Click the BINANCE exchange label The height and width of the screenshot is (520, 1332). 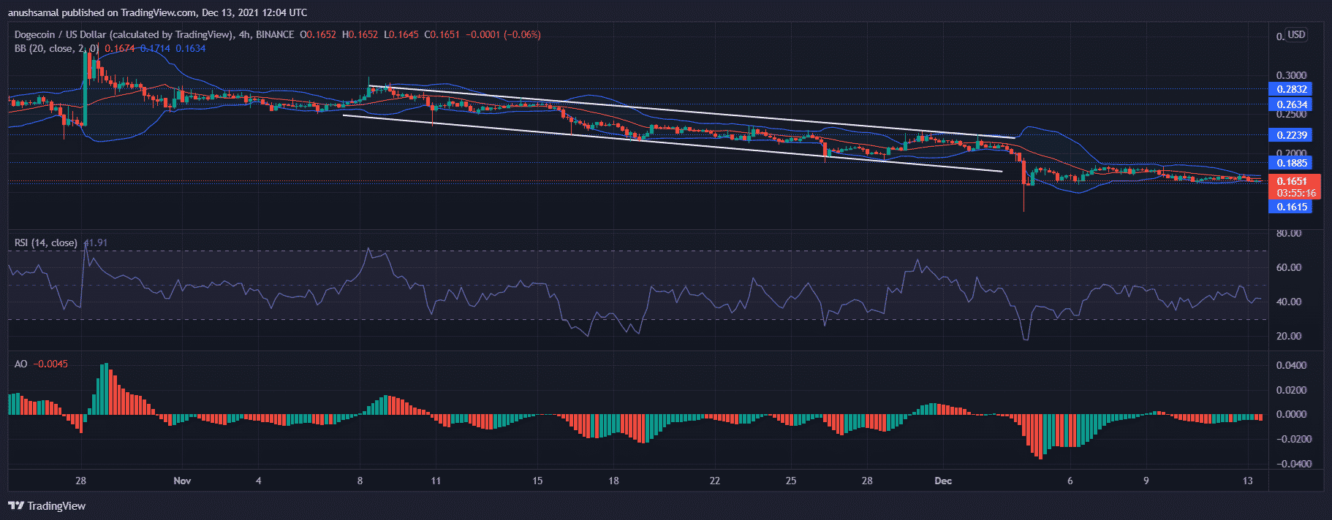275,34
